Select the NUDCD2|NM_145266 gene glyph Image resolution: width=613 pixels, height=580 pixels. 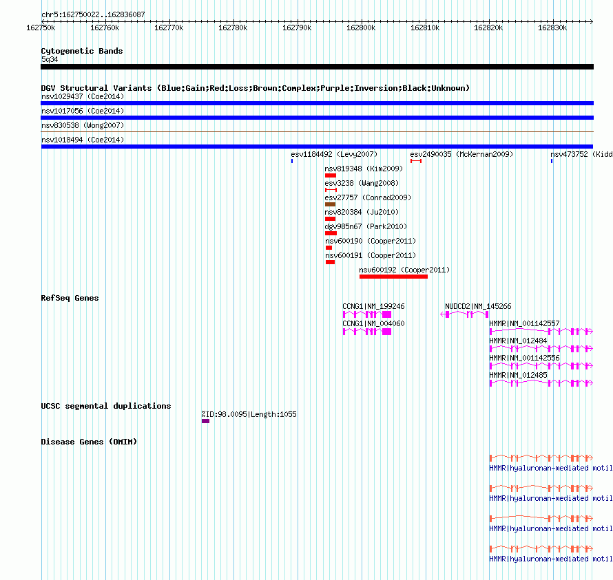(x=464, y=314)
